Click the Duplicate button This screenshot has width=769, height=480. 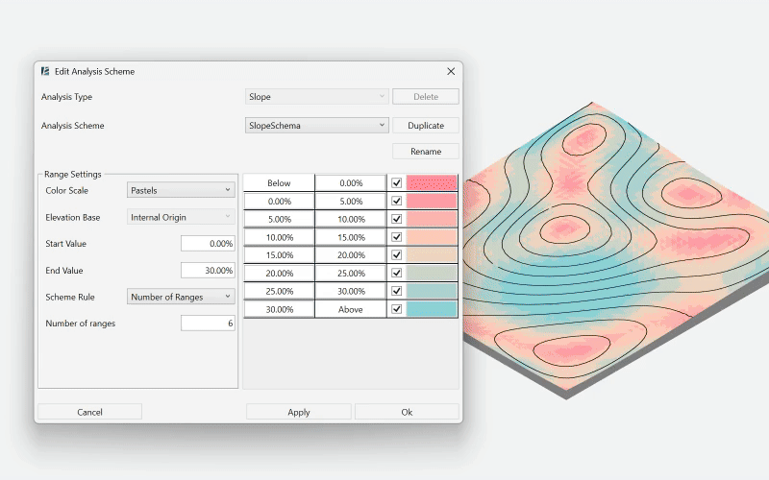[425, 126]
